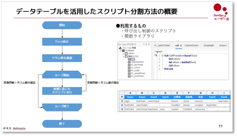The width and height of the screenshot is (237, 136).
Task: Click the FL_BuyTicket library file icon
Action: 129,65
